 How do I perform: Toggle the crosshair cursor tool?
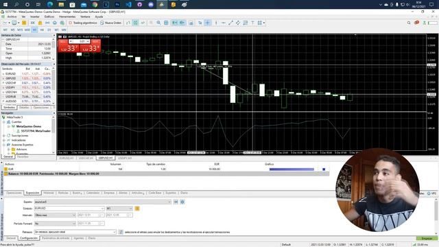[x=207, y=23]
